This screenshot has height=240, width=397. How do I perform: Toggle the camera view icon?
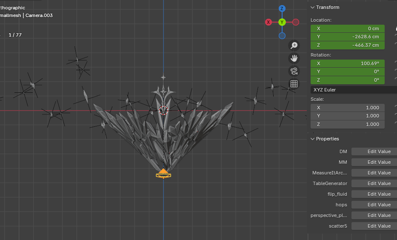(294, 71)
